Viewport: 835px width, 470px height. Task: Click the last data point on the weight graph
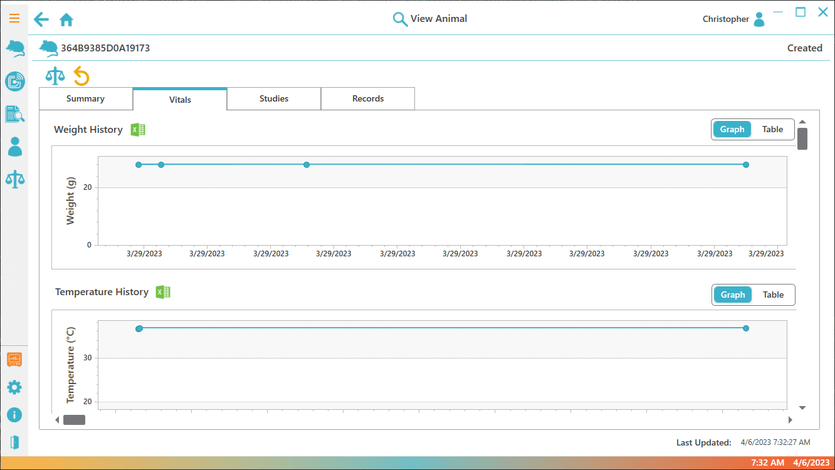coord(746,165)
